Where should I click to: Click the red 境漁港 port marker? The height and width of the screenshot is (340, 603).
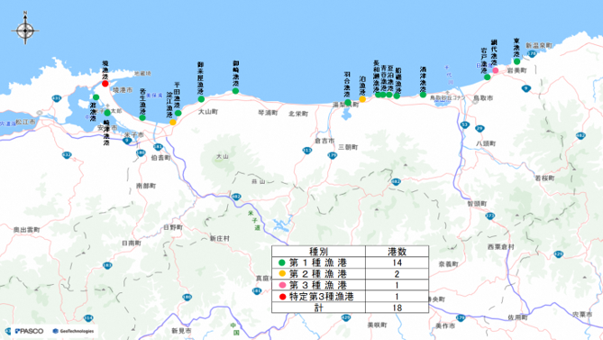click(105, 84)
